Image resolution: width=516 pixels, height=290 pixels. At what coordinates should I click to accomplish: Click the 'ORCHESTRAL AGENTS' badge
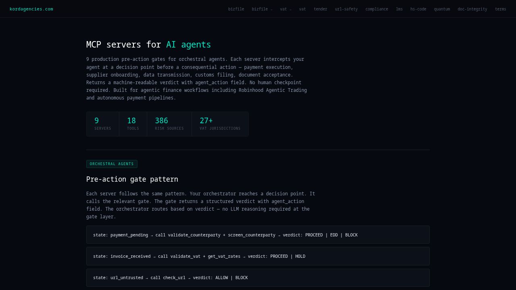(x=112, y=164)
